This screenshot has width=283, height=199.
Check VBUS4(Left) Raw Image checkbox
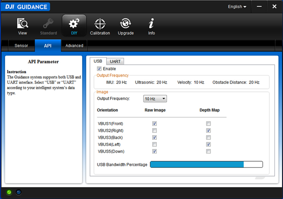tap(154, 144)
